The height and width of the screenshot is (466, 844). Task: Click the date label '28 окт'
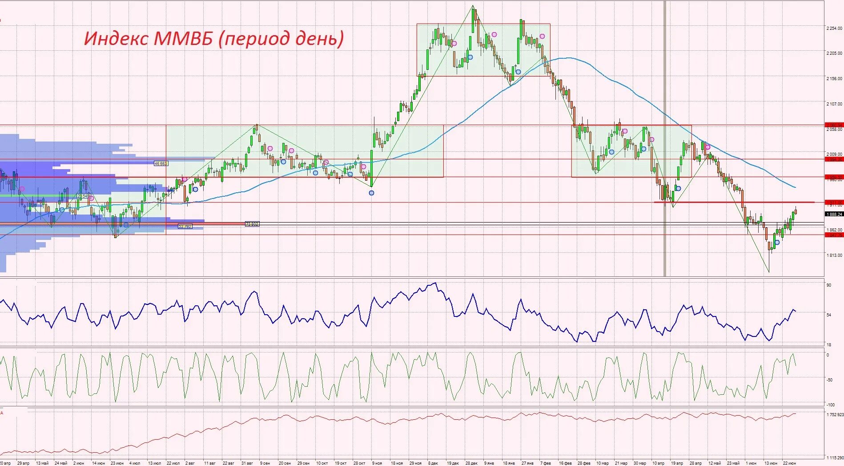click(359, 463)
